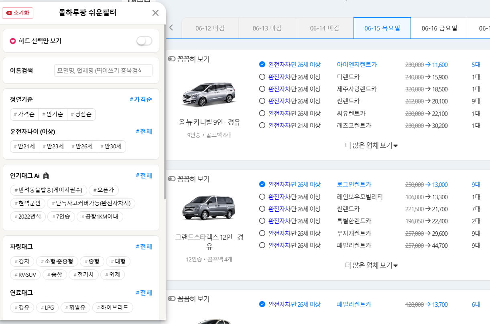The image size is (490, 324).
Task: Switch to the 06-12 마감 tab
Action: coord(210,28)
